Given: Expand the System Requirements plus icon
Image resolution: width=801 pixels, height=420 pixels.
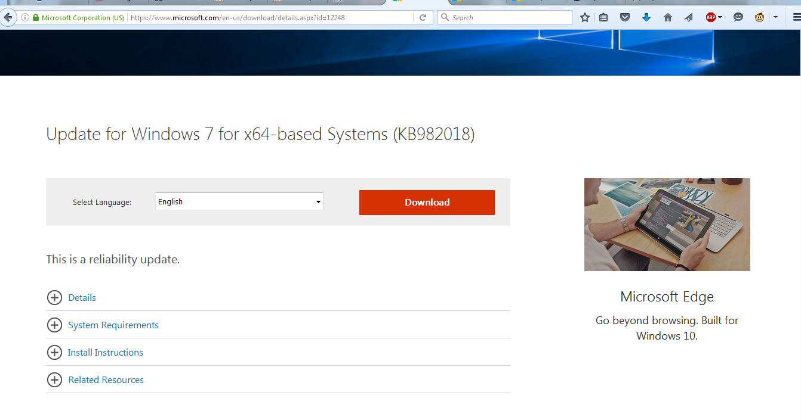Looking at the screenshot, I should click(54, 325).
